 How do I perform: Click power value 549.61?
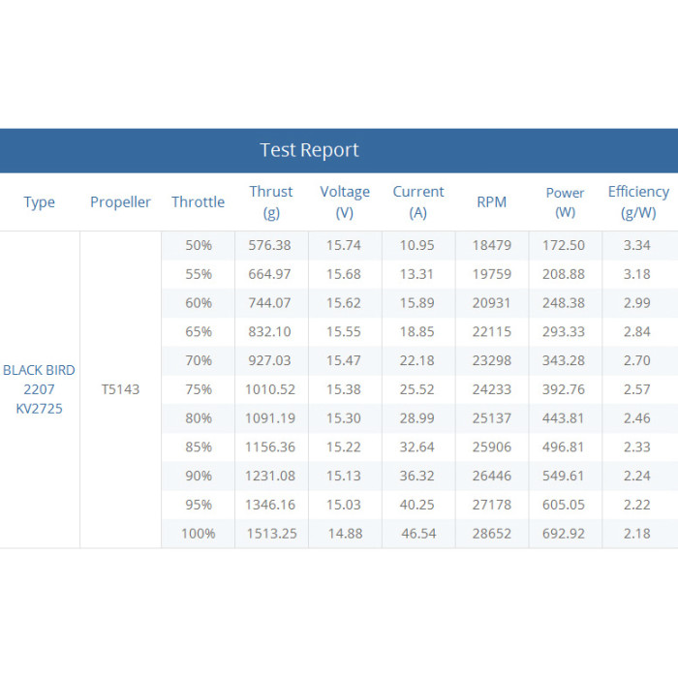pos(563,477)
